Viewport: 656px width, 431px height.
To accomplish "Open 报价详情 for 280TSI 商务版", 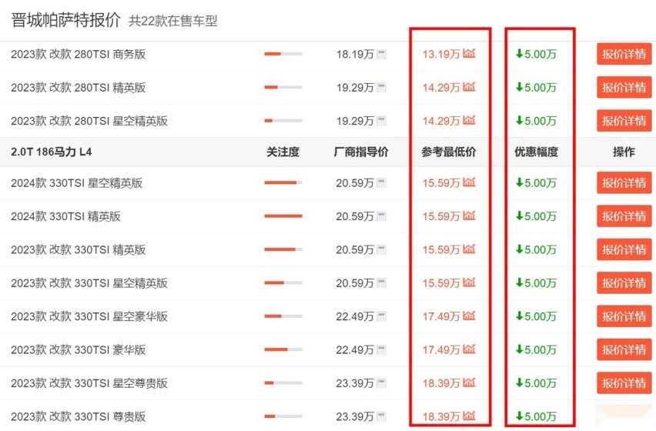I will [x=624, y=54].
